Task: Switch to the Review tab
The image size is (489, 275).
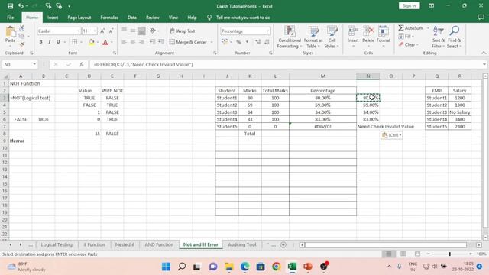Action: tap(153, 18)
